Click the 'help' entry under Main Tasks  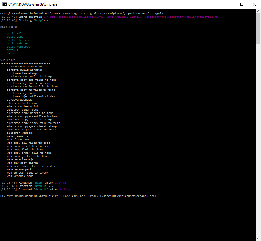pyautogui.click(x=10, y=53)
